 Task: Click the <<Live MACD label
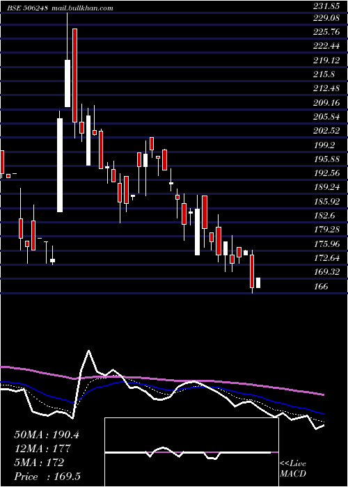tap(293, 469)
